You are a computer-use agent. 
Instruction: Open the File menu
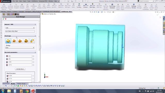14,1
